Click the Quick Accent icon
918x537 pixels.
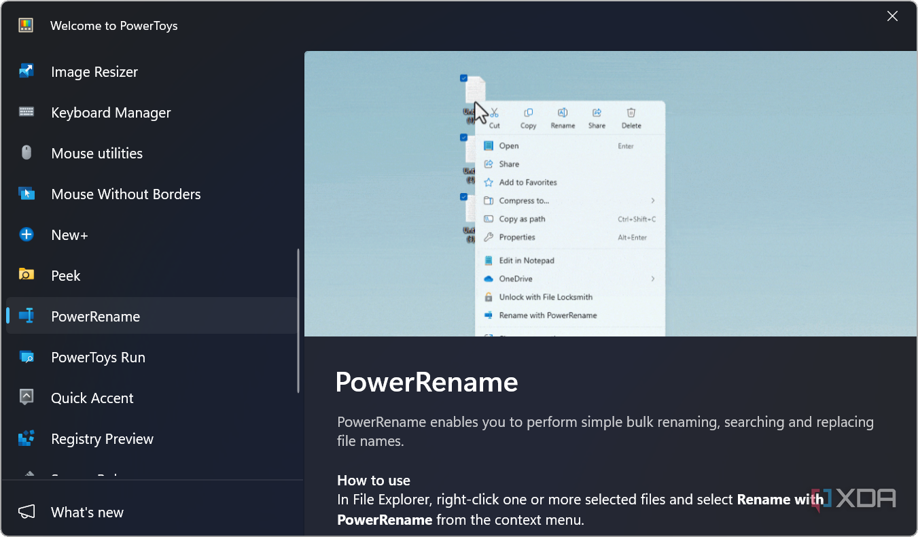[x=27, y=398]
